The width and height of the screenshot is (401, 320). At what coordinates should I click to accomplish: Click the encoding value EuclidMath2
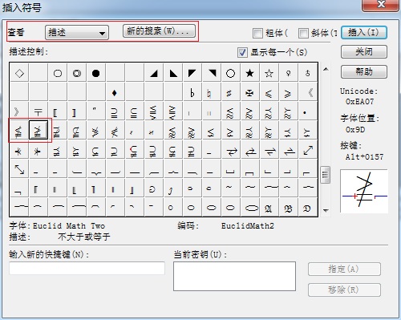(x=248, y=226)
